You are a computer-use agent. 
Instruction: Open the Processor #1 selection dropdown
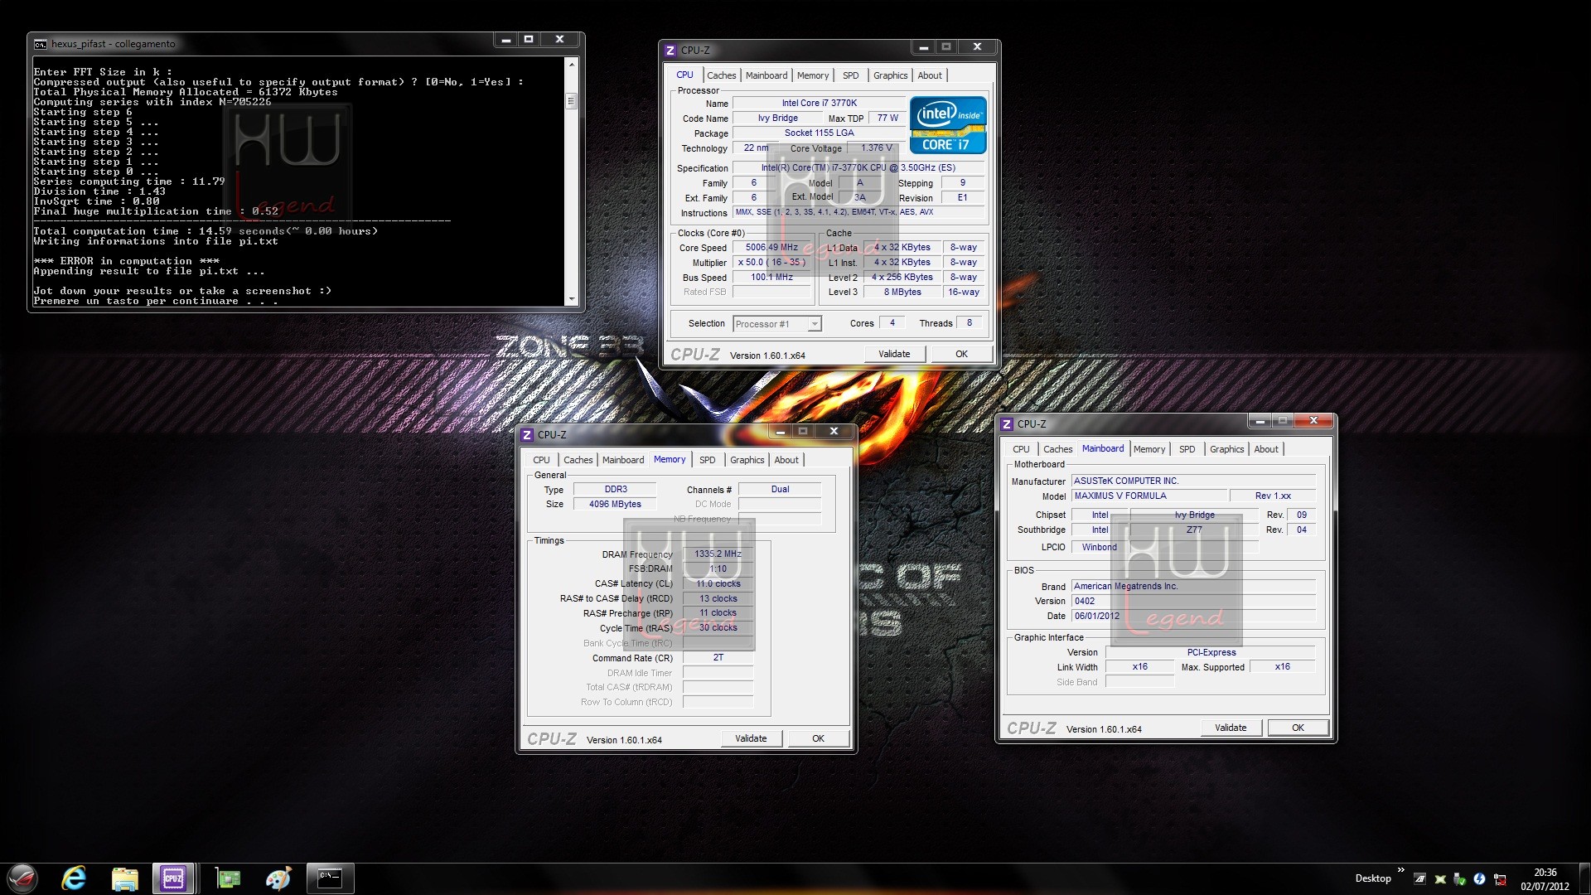click(x=777, y=324)
